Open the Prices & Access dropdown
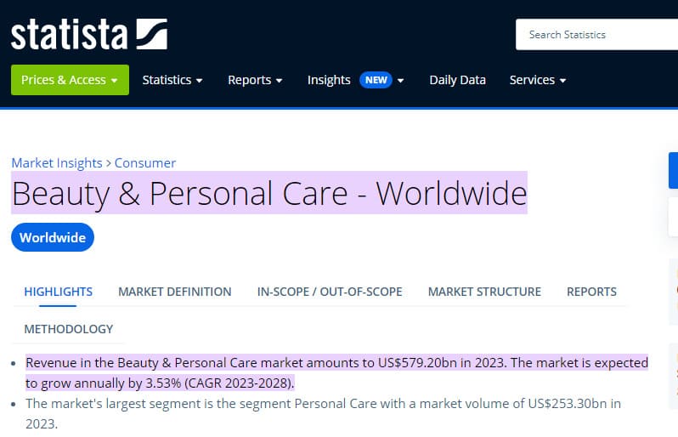The image size is (678, 437). pyautogui.click(x=70, y=80)
